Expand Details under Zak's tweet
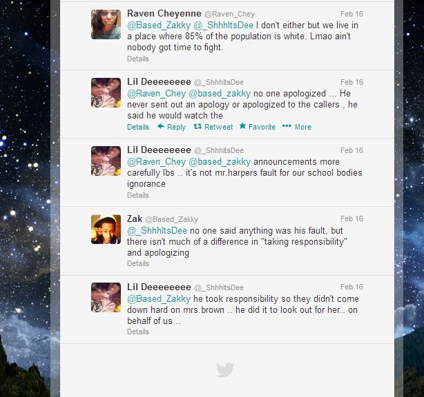424x397 pixels. [x=138, y=263]
